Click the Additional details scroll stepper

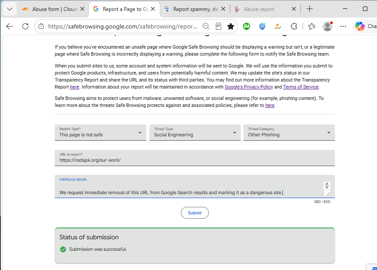(x=327, y=185)
